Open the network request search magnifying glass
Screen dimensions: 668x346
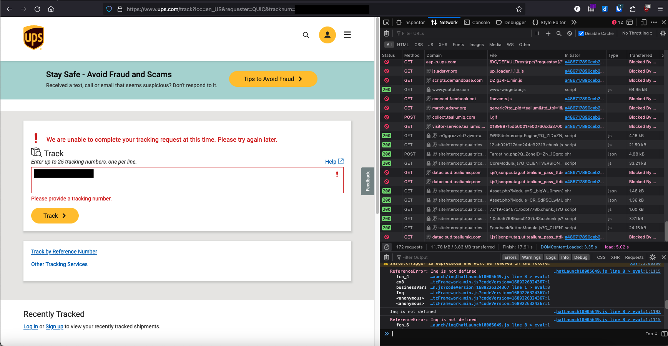(x=559, y=33)
